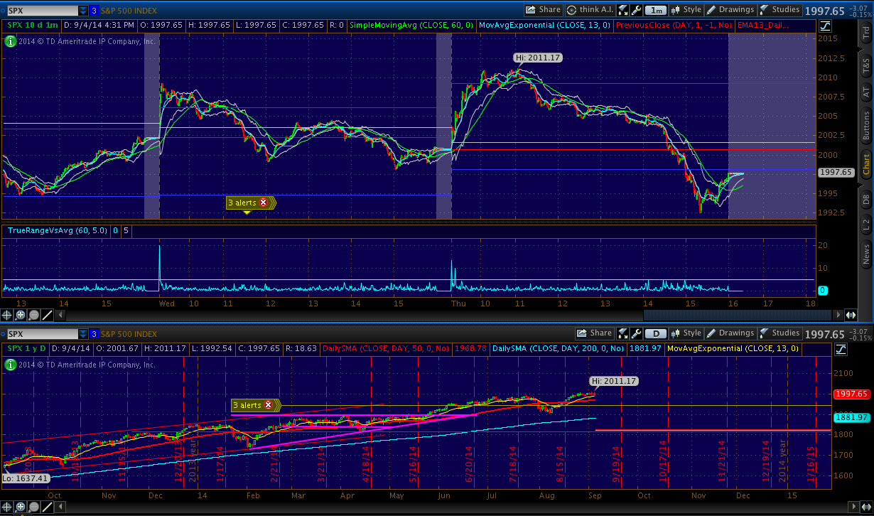The height and width of the screenshot is (516, 874).
Task: Click the curve scale icon at upper chart right
Action: pos(825,26)
